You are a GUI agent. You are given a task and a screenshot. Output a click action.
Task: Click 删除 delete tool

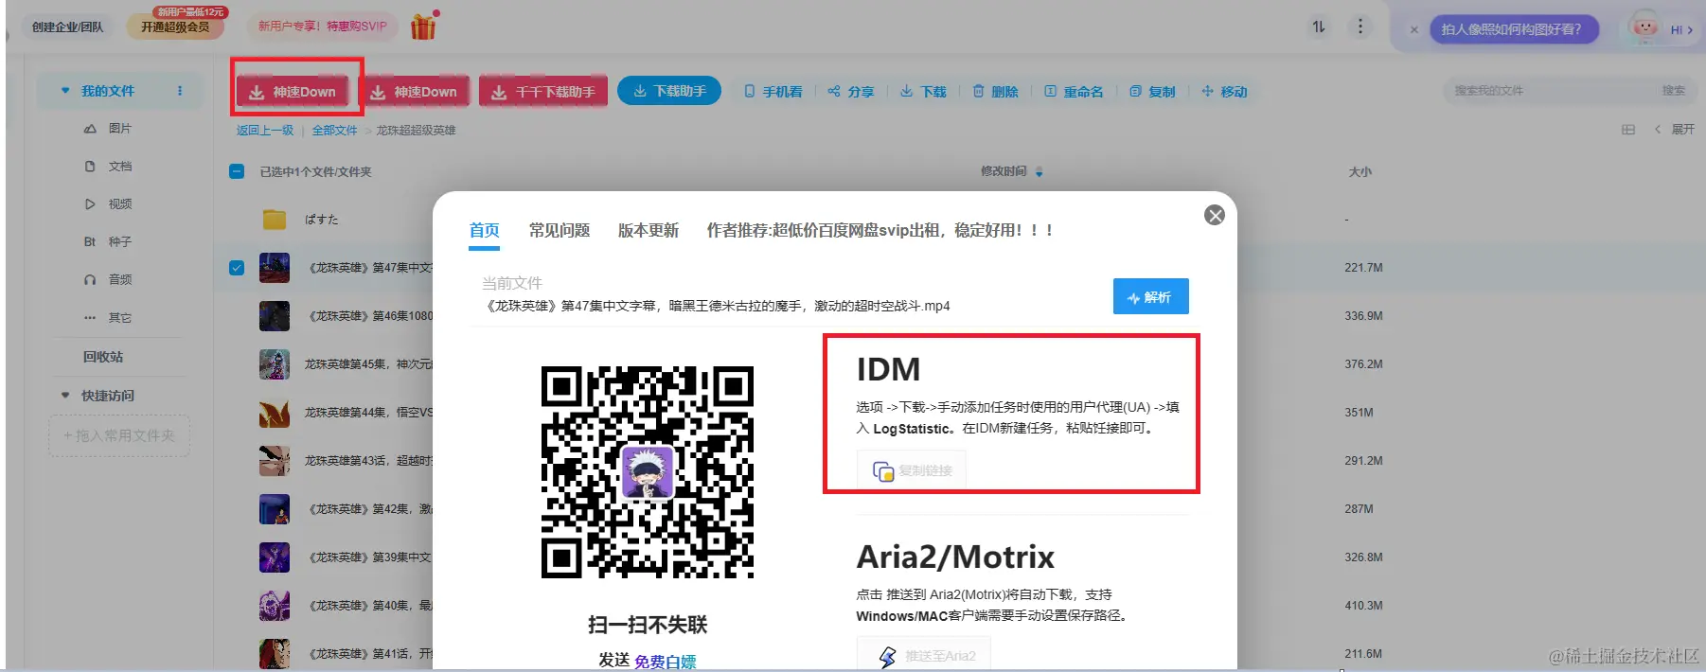tap(995, 92)
